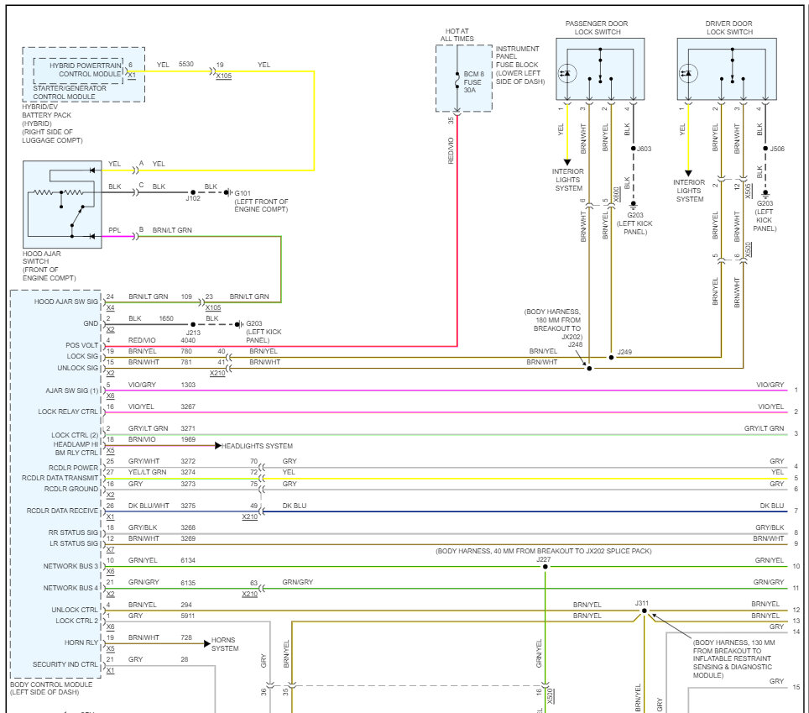Select circuit number 5911 on GRY wire
The image size is (809, 713).
(x=188, y=616)
